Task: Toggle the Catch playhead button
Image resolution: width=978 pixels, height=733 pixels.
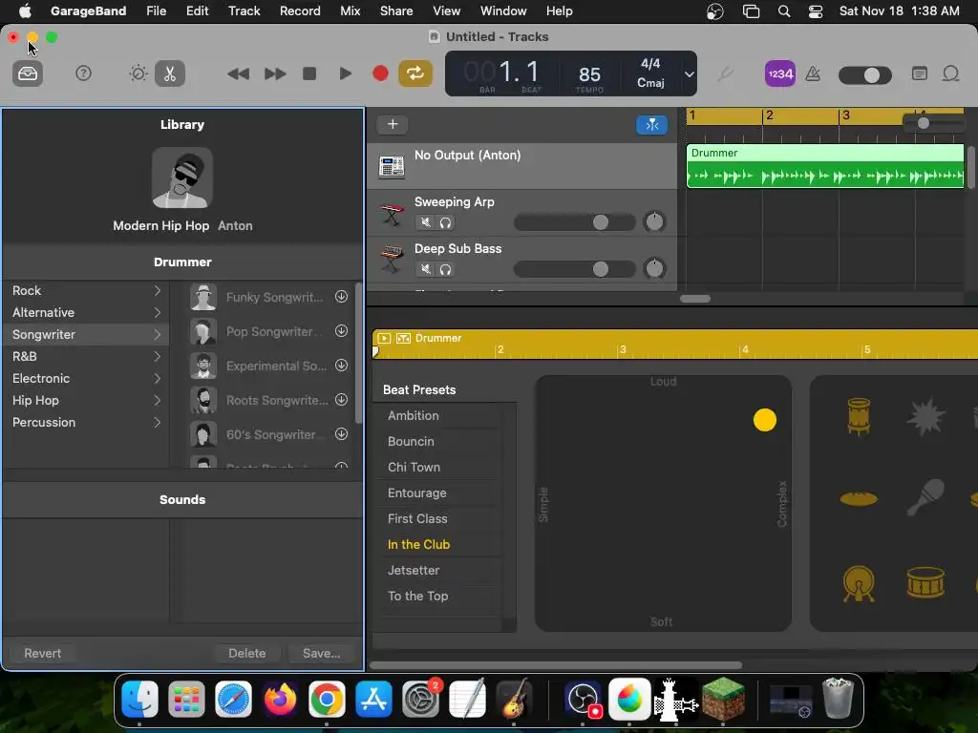Action: point(651,125)
